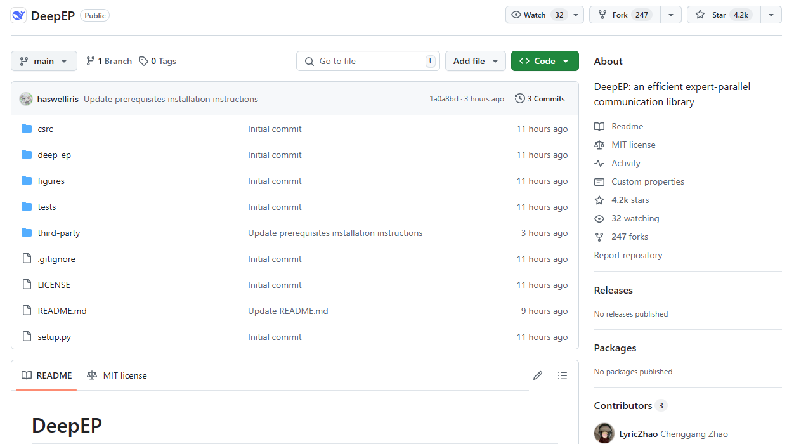Open the Watch notifications dropdown
The width and height of the screenshot is (794, 444).
pyautogui.click(x=545, y=15)
